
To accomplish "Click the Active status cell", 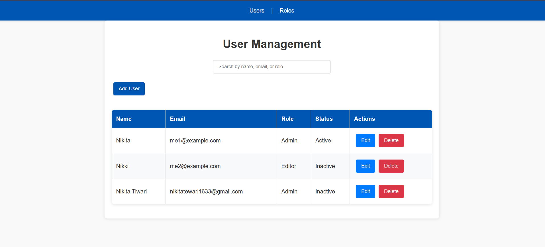I will coord(330,140).
